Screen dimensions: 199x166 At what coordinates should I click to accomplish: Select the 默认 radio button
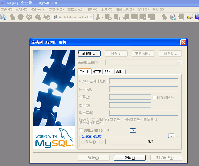pyautogui.click(x=83, y=142)
